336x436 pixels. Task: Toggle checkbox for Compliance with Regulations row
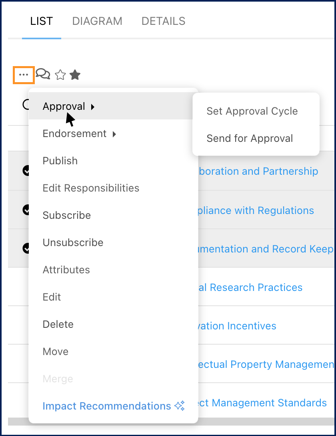[x=26, y=210]
